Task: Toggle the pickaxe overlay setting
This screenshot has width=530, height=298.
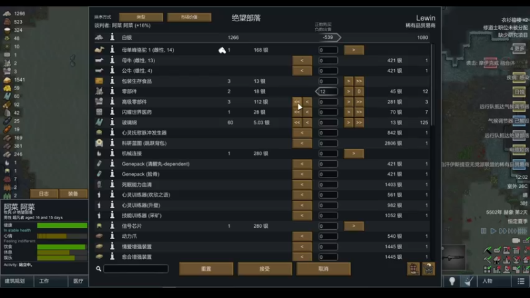Action: coord(487,250)
